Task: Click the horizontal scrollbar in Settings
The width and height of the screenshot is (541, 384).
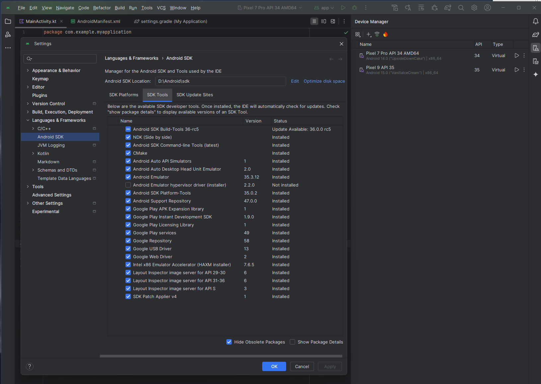Action: click(221, 356)
